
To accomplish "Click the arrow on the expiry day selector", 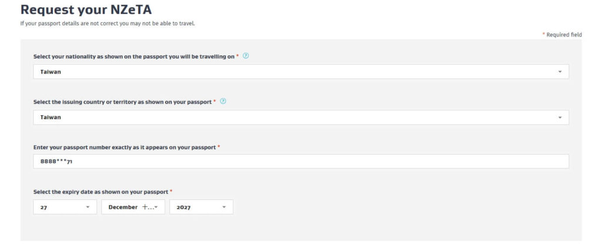I will pos(88,207).
